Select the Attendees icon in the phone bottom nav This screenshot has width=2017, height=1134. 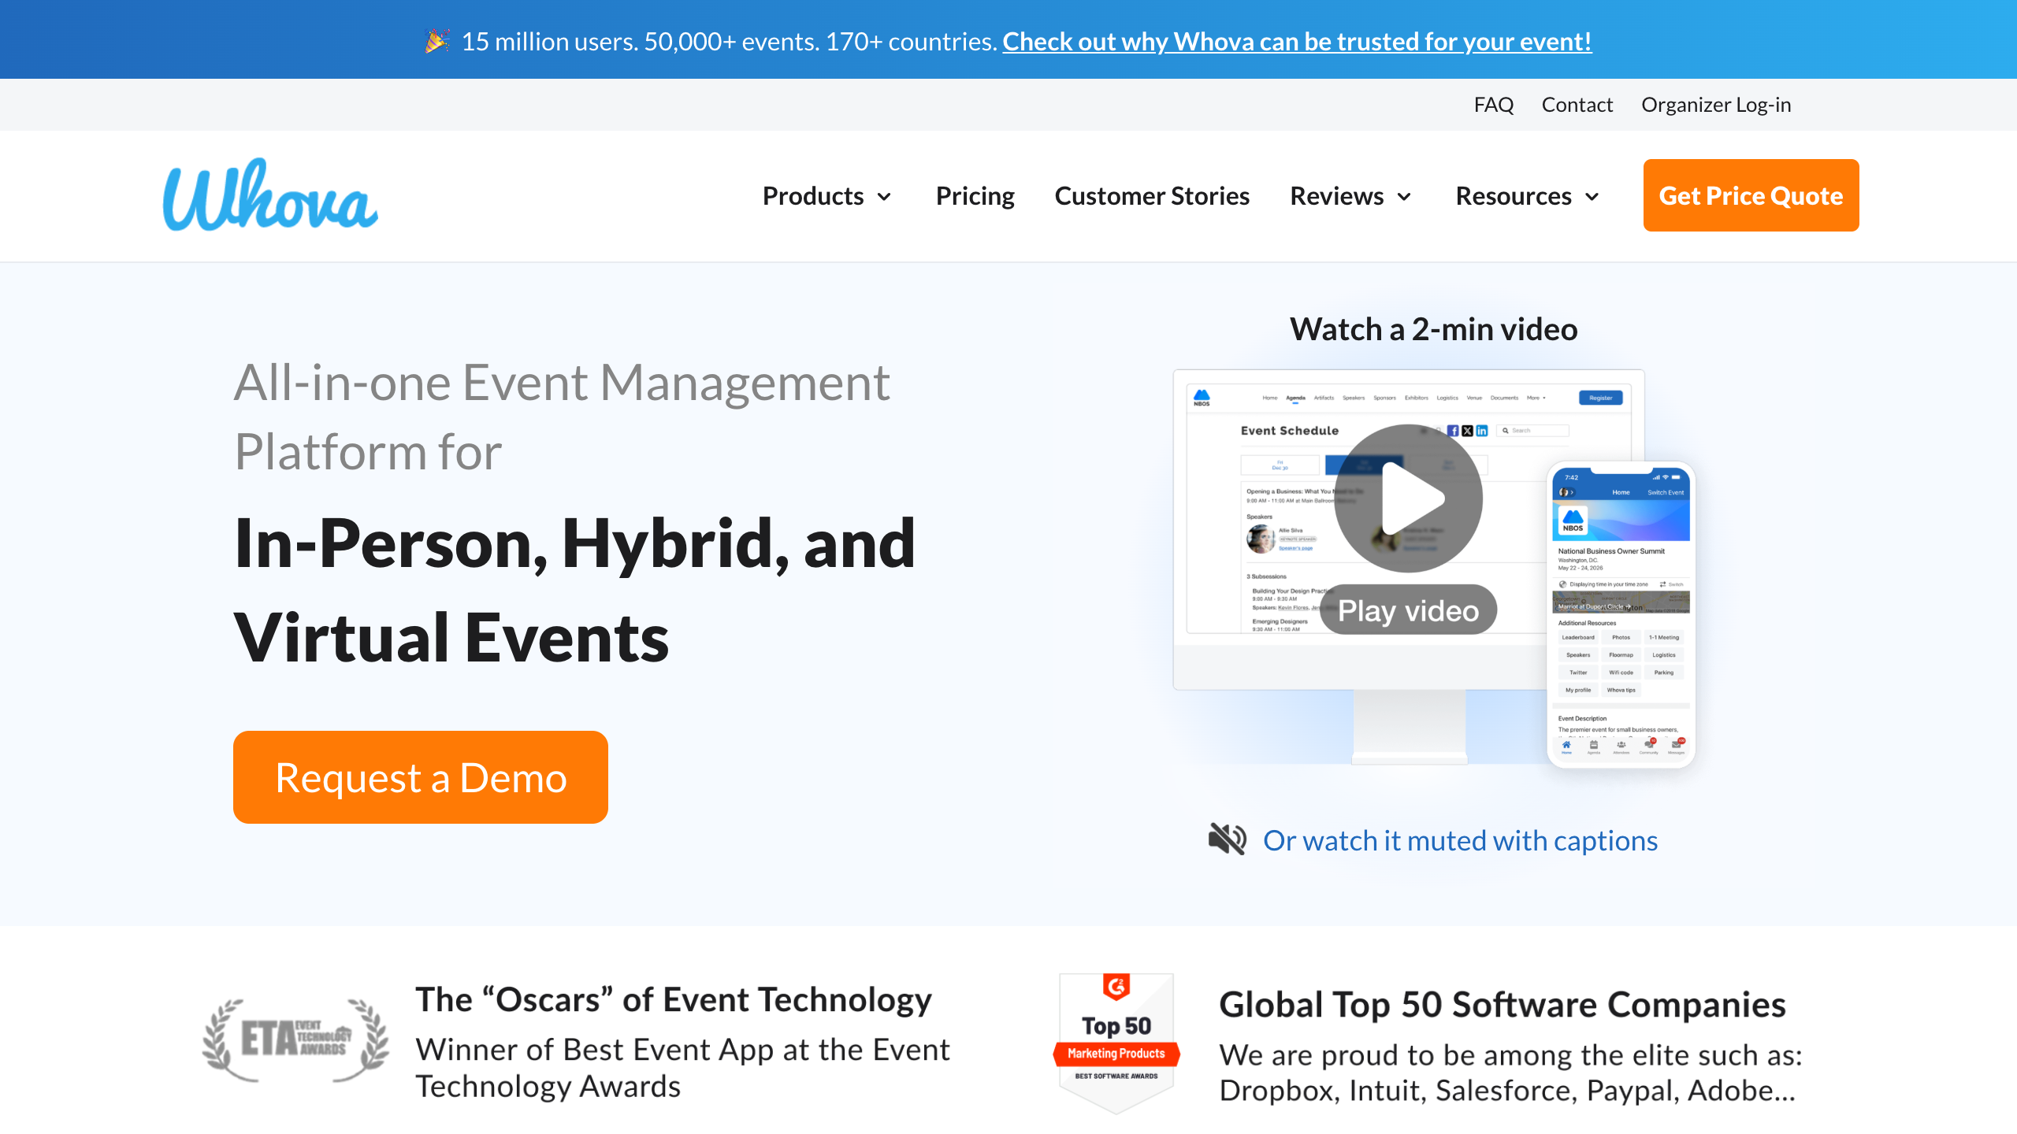(x=1621, y=745)
